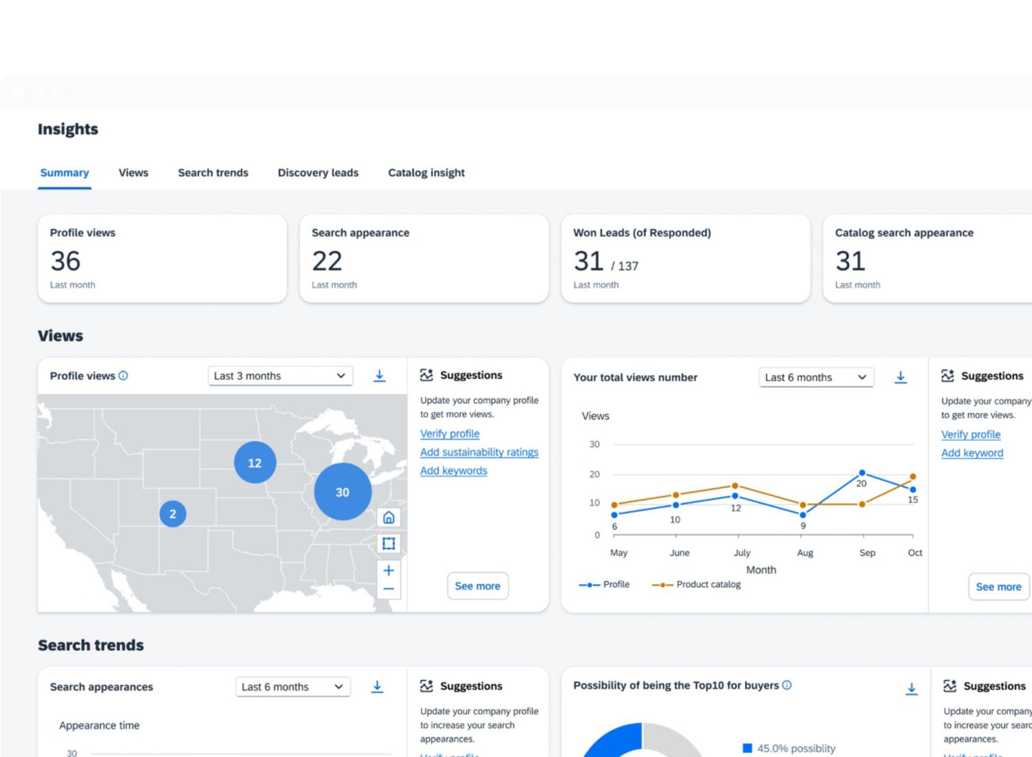The image size is (1032, 757).
Task: Switch to the Search trends tab
Action: [213, 173]
